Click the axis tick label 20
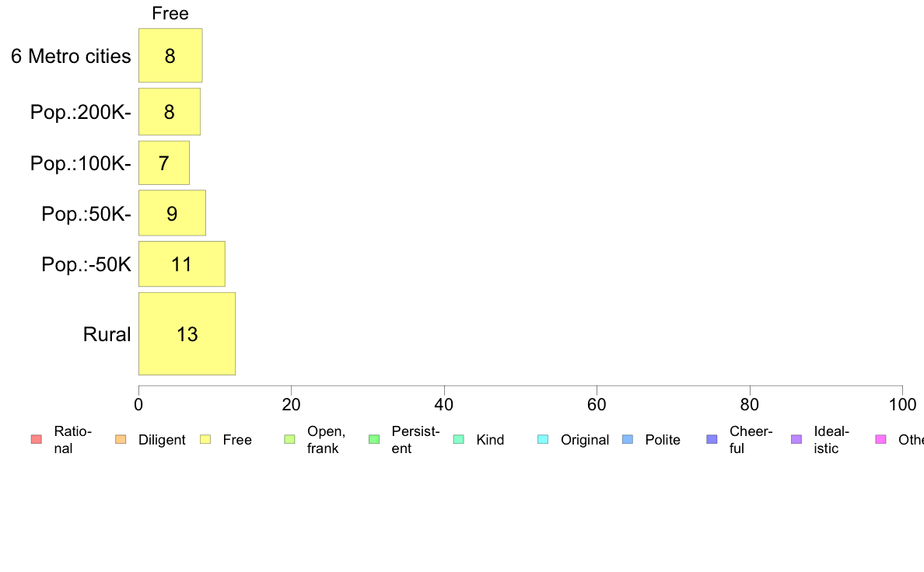 (x=291, y=404)
